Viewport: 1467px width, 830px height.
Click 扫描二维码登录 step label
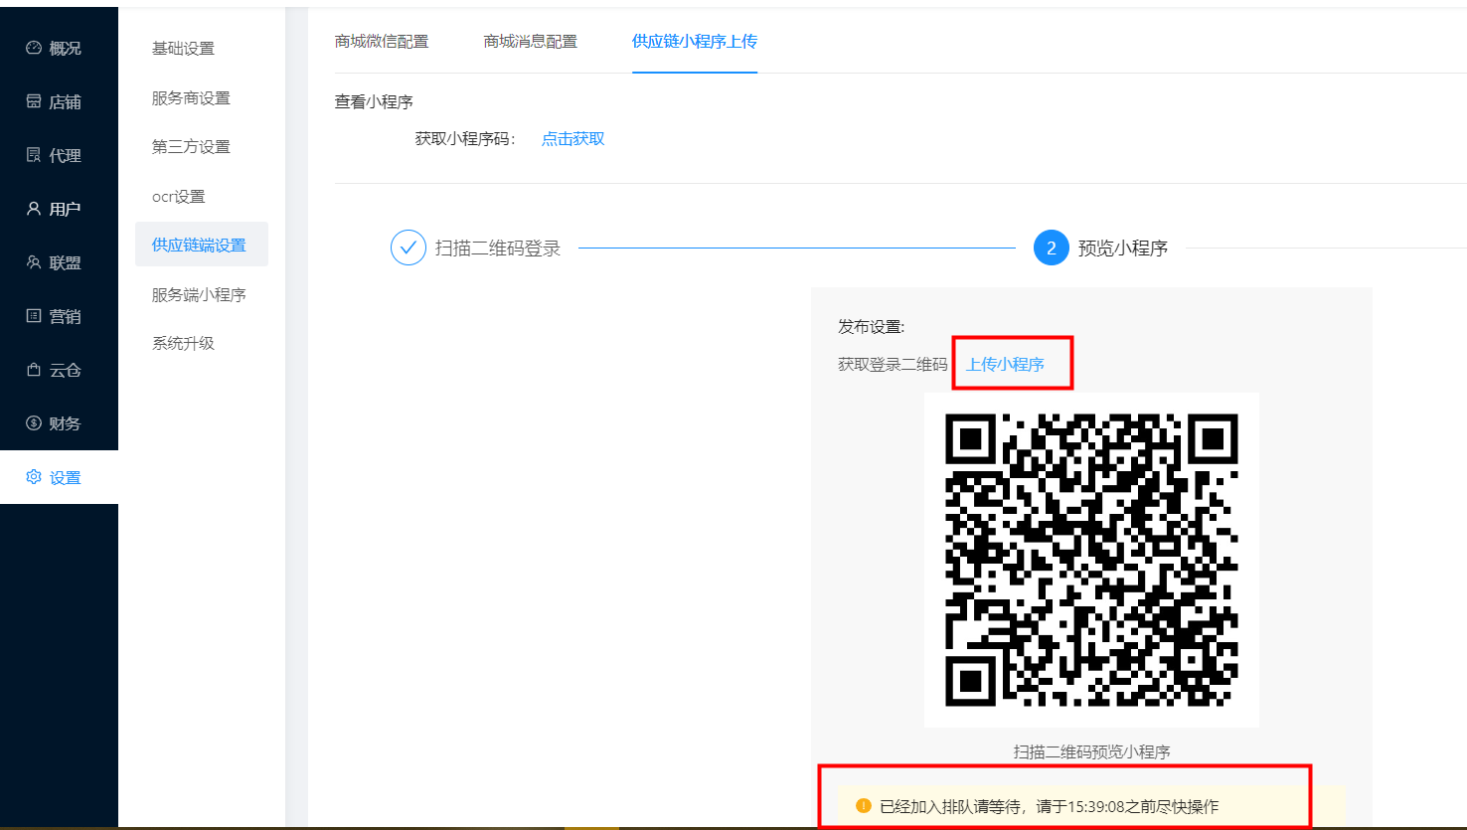click(498, 248)
